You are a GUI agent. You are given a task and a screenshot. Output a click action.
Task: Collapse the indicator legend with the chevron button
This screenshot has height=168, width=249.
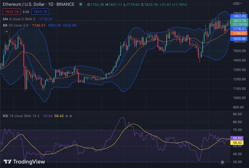point(6,32)
